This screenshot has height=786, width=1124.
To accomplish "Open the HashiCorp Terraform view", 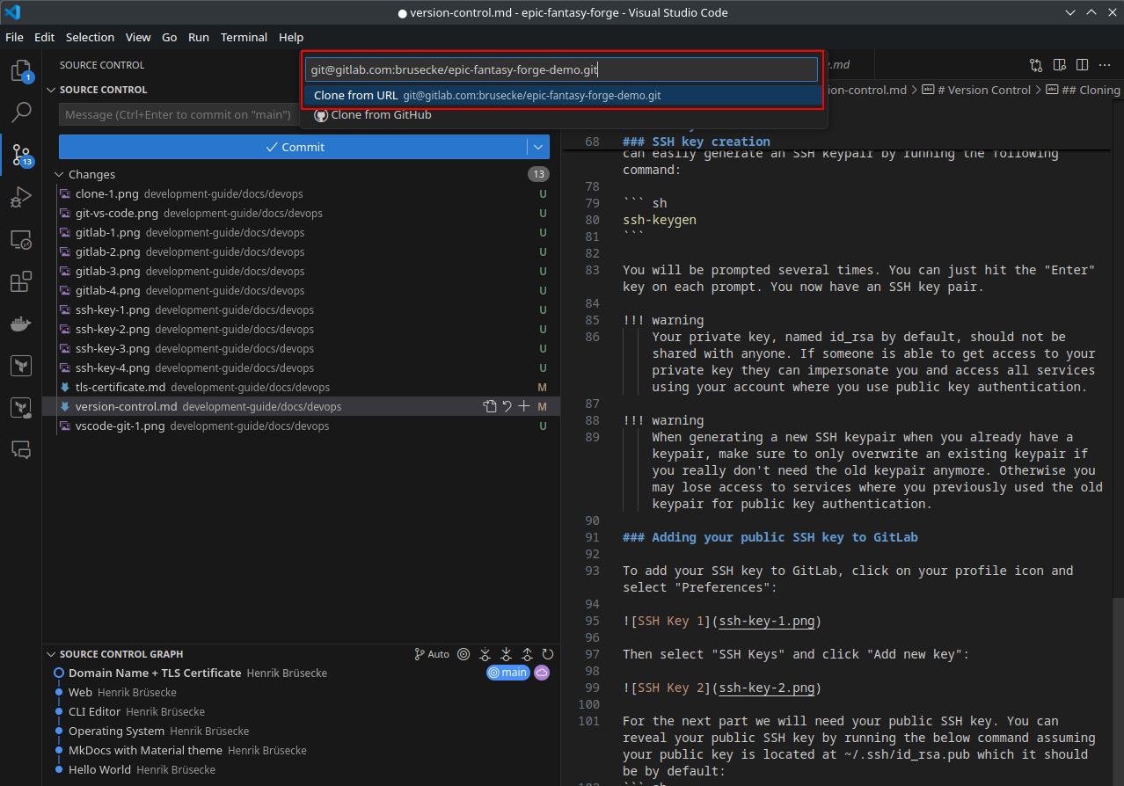I will click(21, 366).
